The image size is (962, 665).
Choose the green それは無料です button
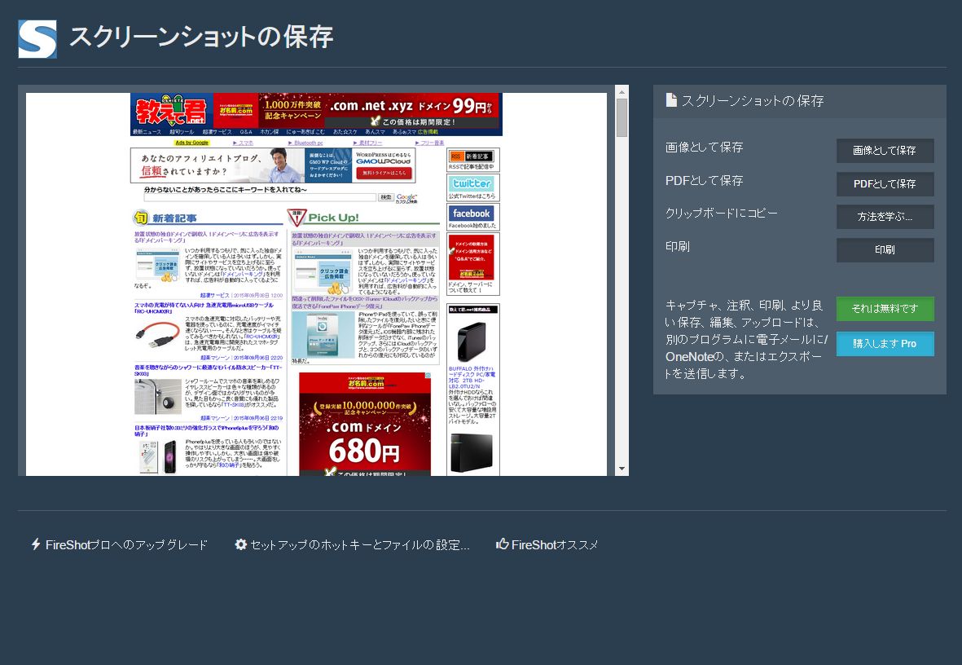(885, 309)
